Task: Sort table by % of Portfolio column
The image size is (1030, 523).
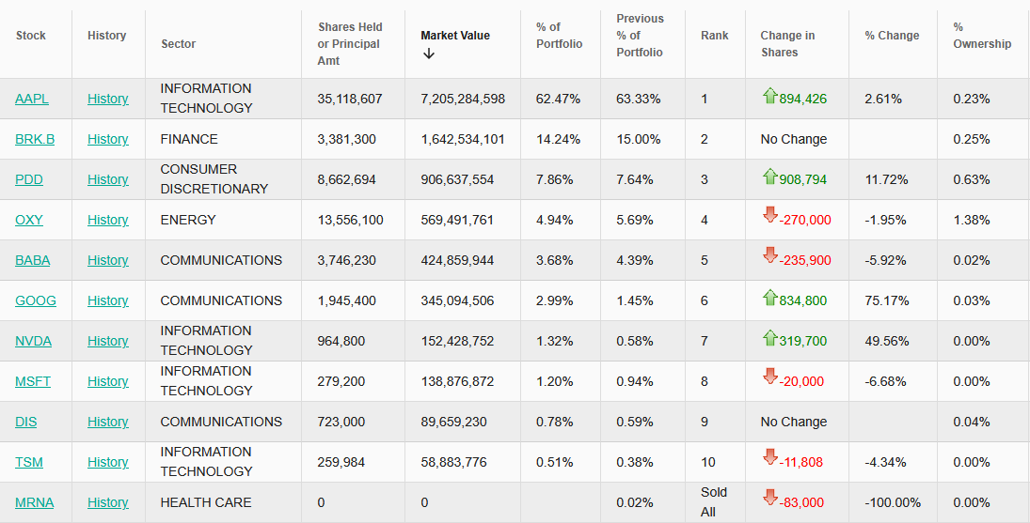Action: click(559, 36)
